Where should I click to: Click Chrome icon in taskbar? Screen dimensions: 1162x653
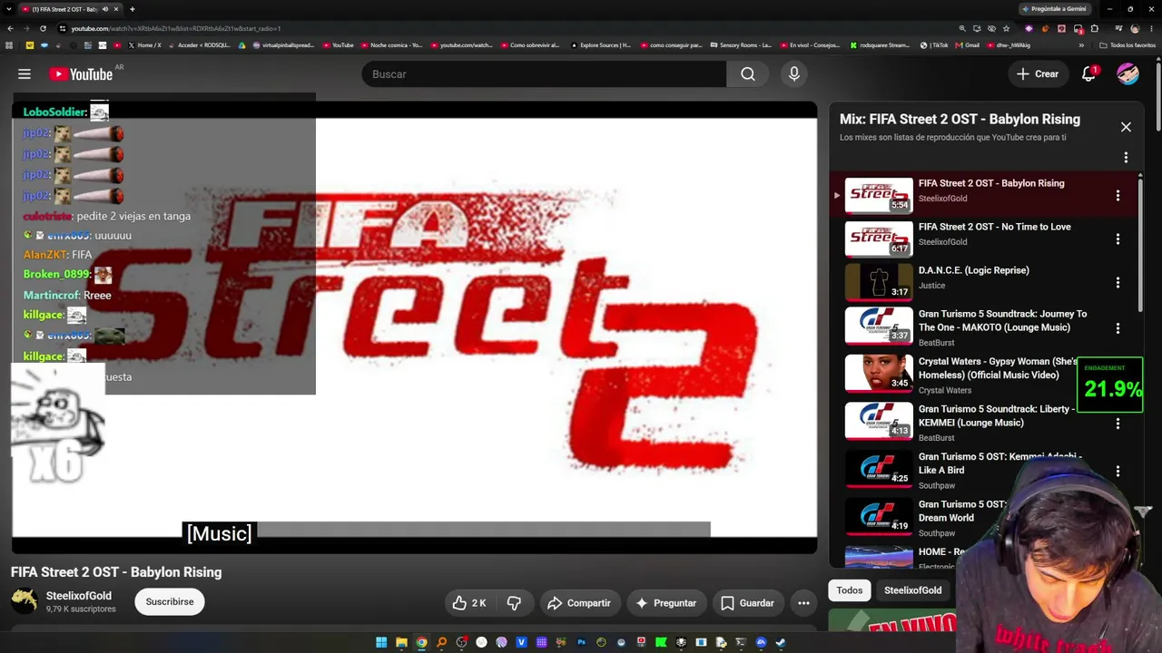(x=421, y=643)
